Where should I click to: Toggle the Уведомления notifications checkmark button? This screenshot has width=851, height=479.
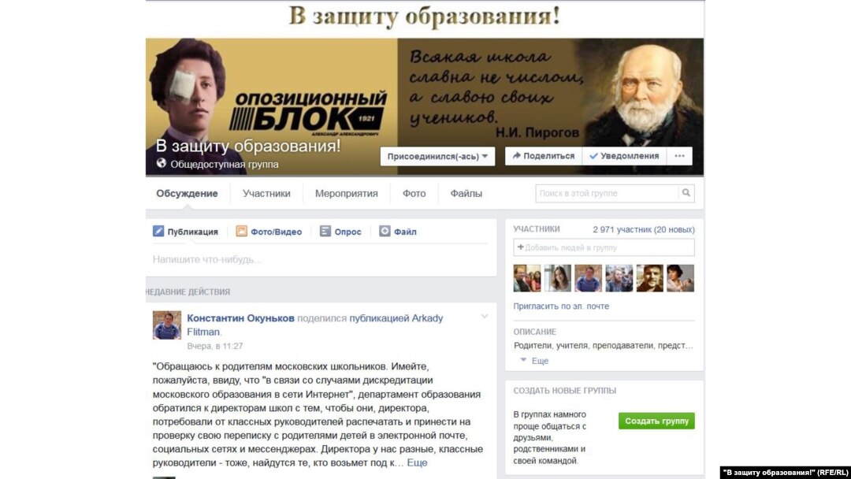coord(624,156)
